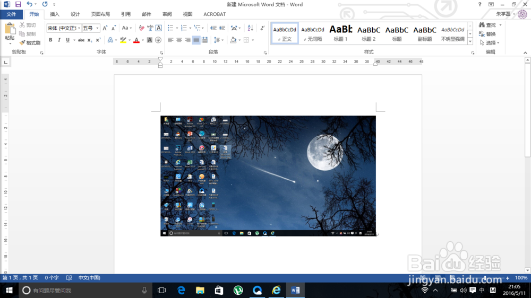
Task: Toggle character shading button
Action: (x=149, y=40)
